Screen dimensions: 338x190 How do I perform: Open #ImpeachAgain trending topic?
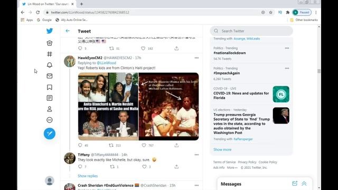pos(227,73)
